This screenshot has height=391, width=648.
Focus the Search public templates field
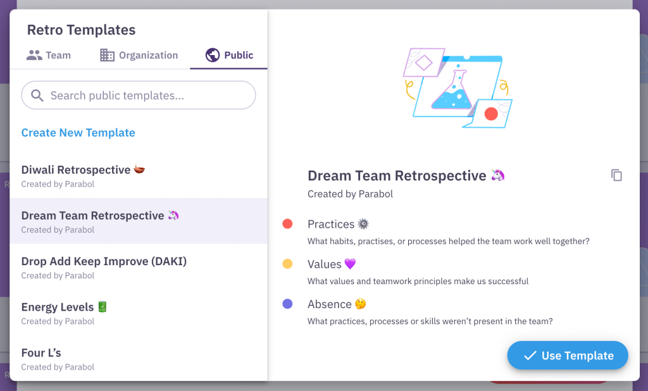pyautogui.click(x=146, y=96)
